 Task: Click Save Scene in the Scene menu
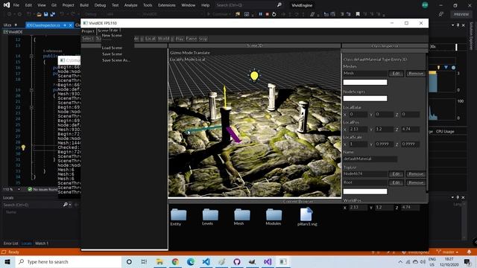(x=112, y=54)
